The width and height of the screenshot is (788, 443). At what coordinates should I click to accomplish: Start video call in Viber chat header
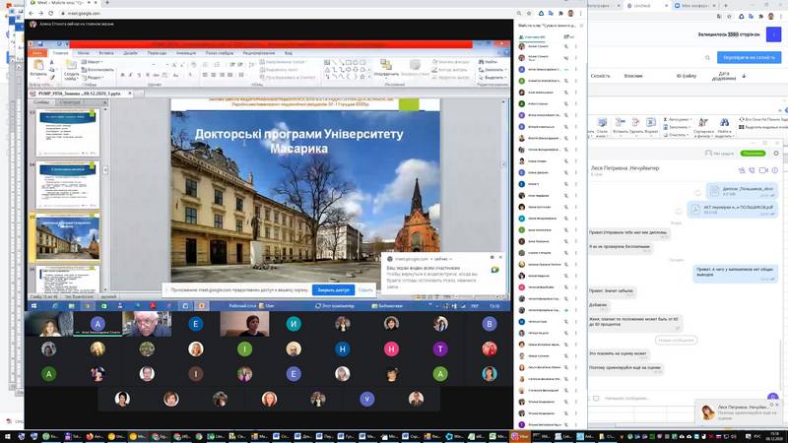[x=762, y=170]
